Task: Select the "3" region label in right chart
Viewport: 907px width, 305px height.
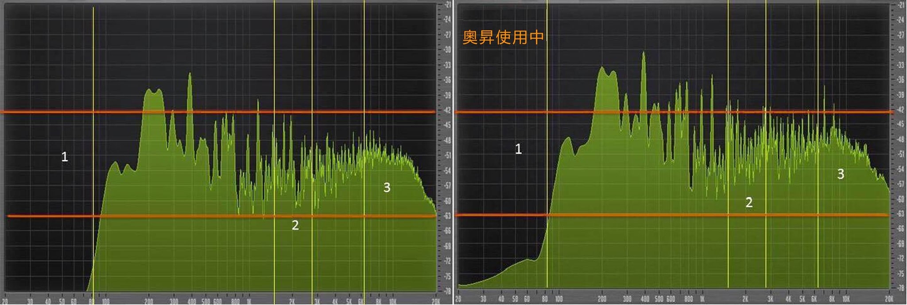Action: [841, 174]
